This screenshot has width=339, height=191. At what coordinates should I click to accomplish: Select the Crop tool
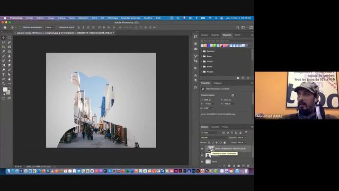pos(3,47)
